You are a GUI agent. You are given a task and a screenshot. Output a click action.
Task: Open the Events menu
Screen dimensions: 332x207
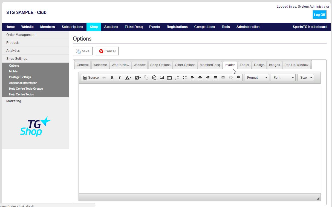coord(155,27)
